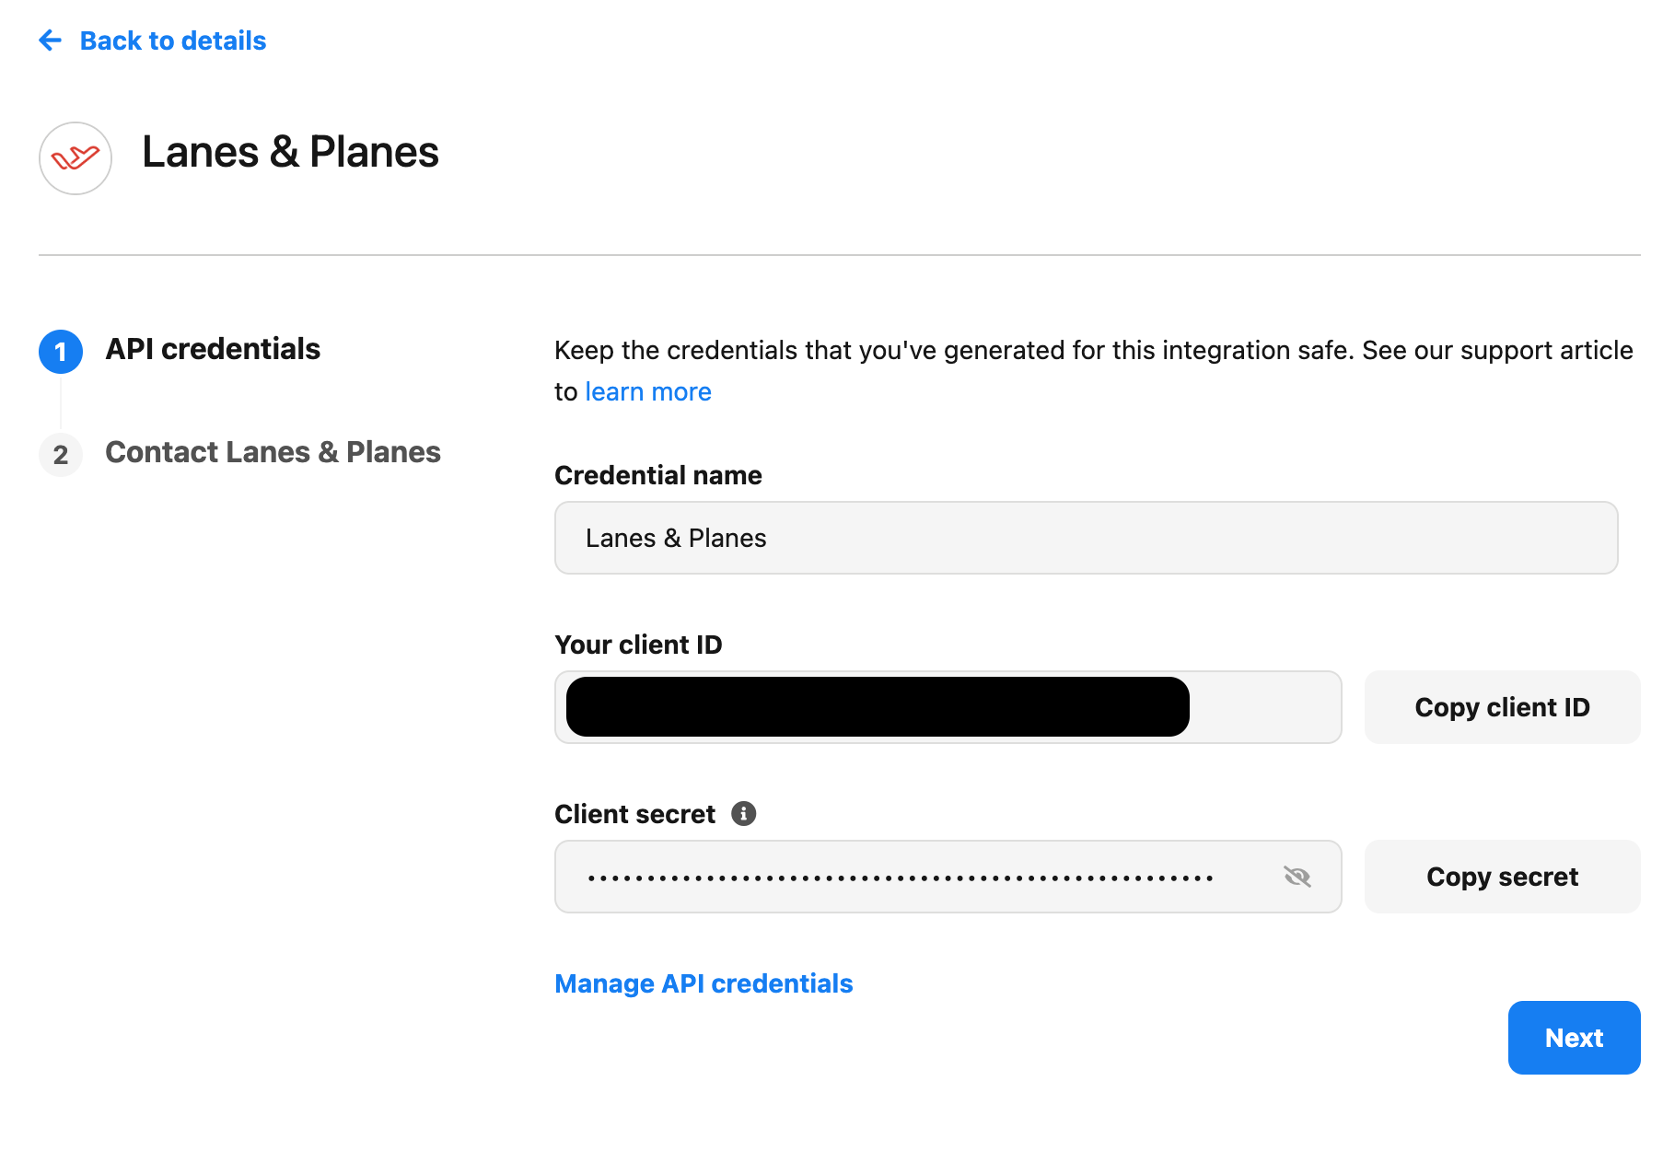This screenshot has width=1663, height=1151.
Task: Click the back arrow icon
Action: [50, 41]
